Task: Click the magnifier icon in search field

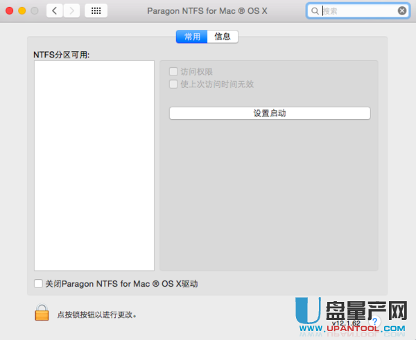Action: pyautogui.click(x=315, y=11)
